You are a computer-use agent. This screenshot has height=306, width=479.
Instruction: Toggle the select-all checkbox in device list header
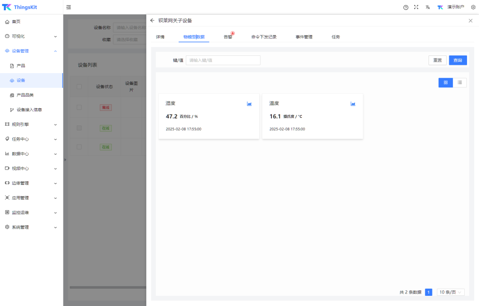point(79,86)
